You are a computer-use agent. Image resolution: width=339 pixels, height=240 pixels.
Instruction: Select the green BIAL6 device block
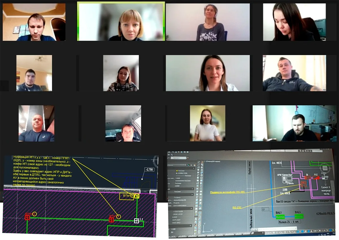299,217
